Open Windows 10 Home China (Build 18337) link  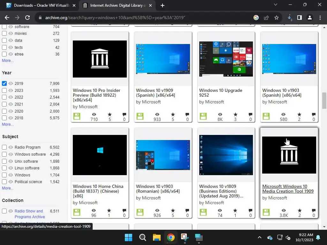[98, 191]
